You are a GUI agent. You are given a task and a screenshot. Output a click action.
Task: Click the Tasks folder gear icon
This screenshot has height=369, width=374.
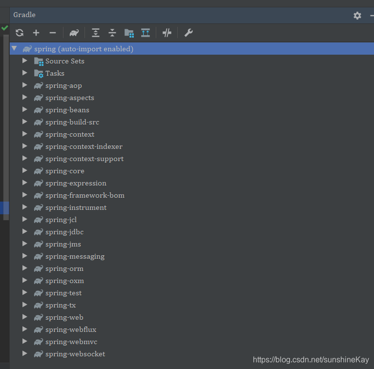tap(39, 74)
